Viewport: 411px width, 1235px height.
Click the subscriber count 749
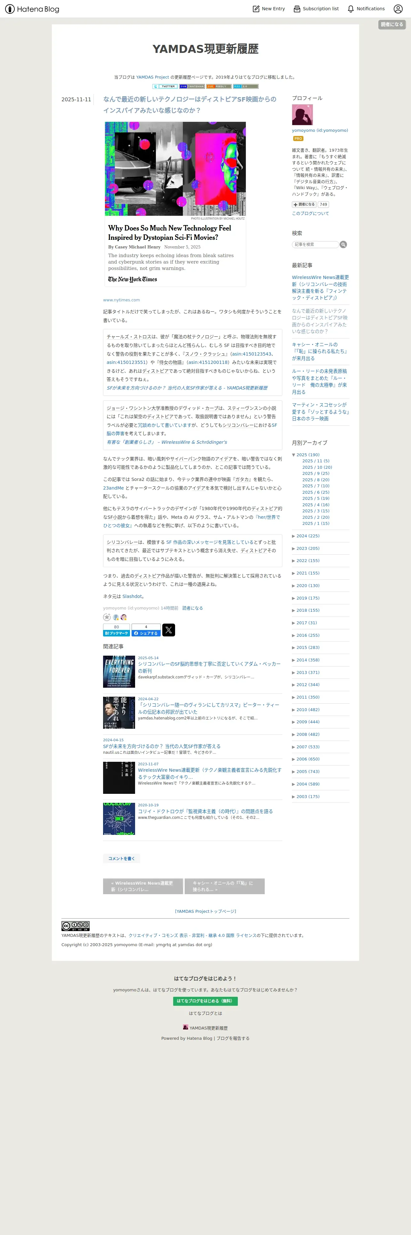[323, 204]
